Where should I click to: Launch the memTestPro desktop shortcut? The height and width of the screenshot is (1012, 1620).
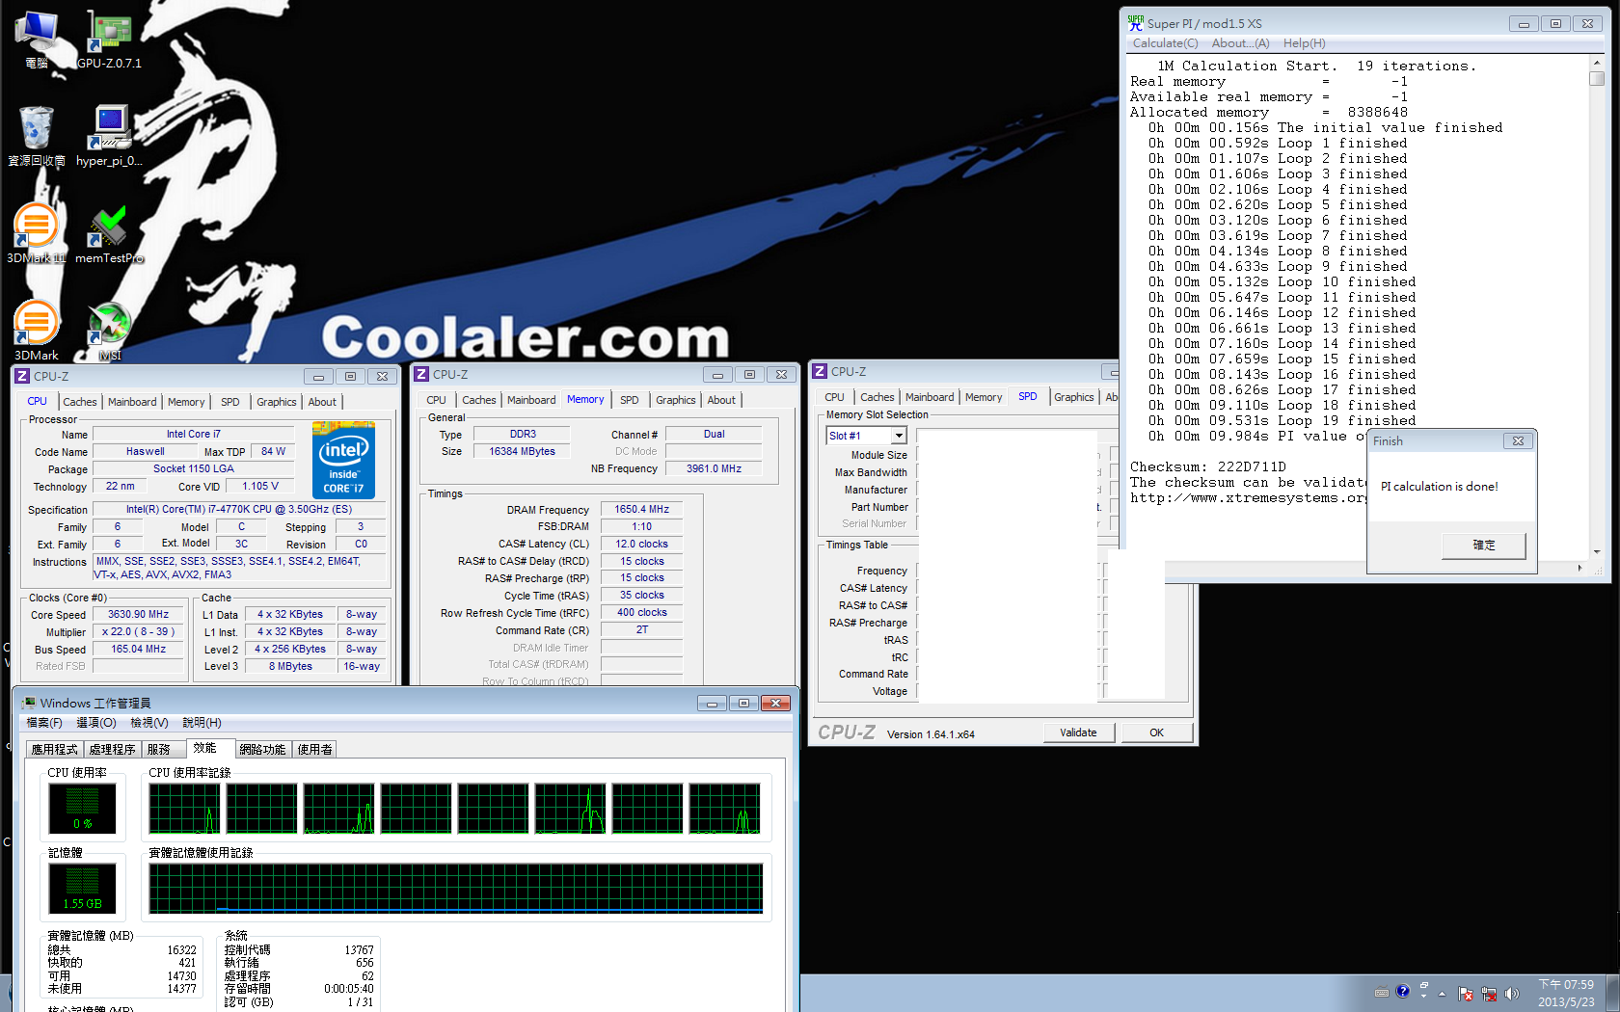pyautogui.click(x=109, y=233)
